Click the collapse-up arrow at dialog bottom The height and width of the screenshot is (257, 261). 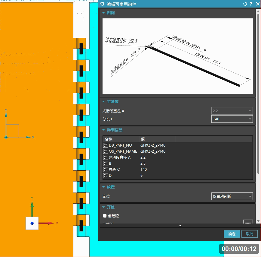180,226
